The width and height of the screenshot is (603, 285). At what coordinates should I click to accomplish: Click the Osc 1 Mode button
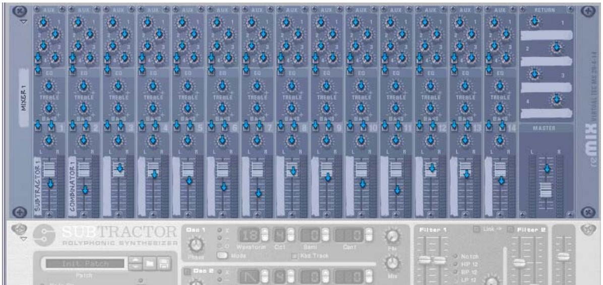click(222, 255)
